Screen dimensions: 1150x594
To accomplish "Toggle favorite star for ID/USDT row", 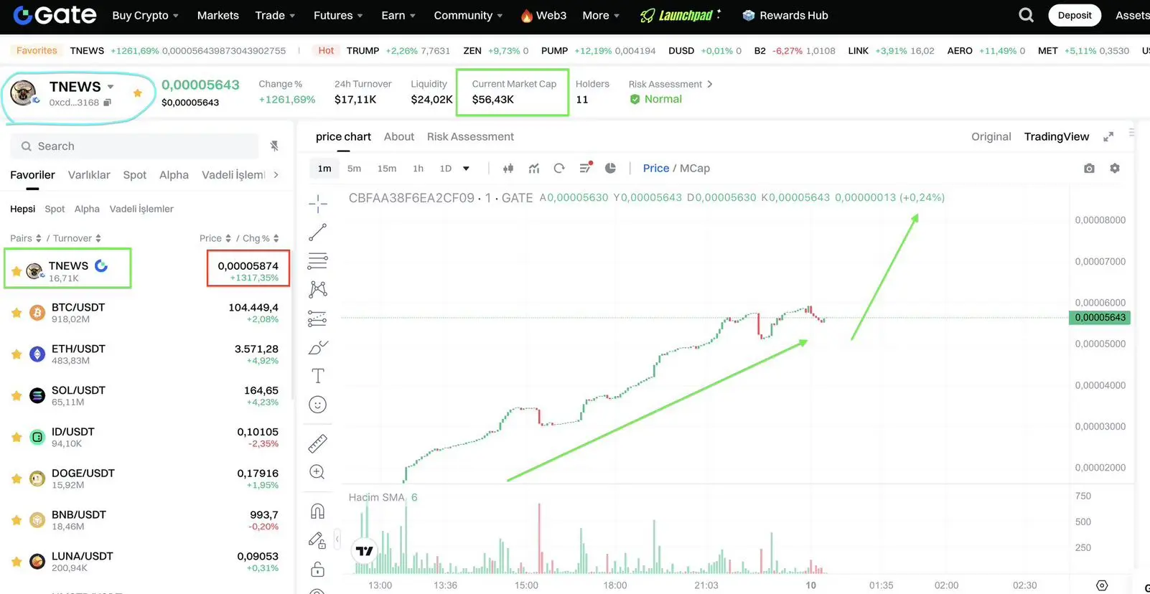I will point(17,437).
